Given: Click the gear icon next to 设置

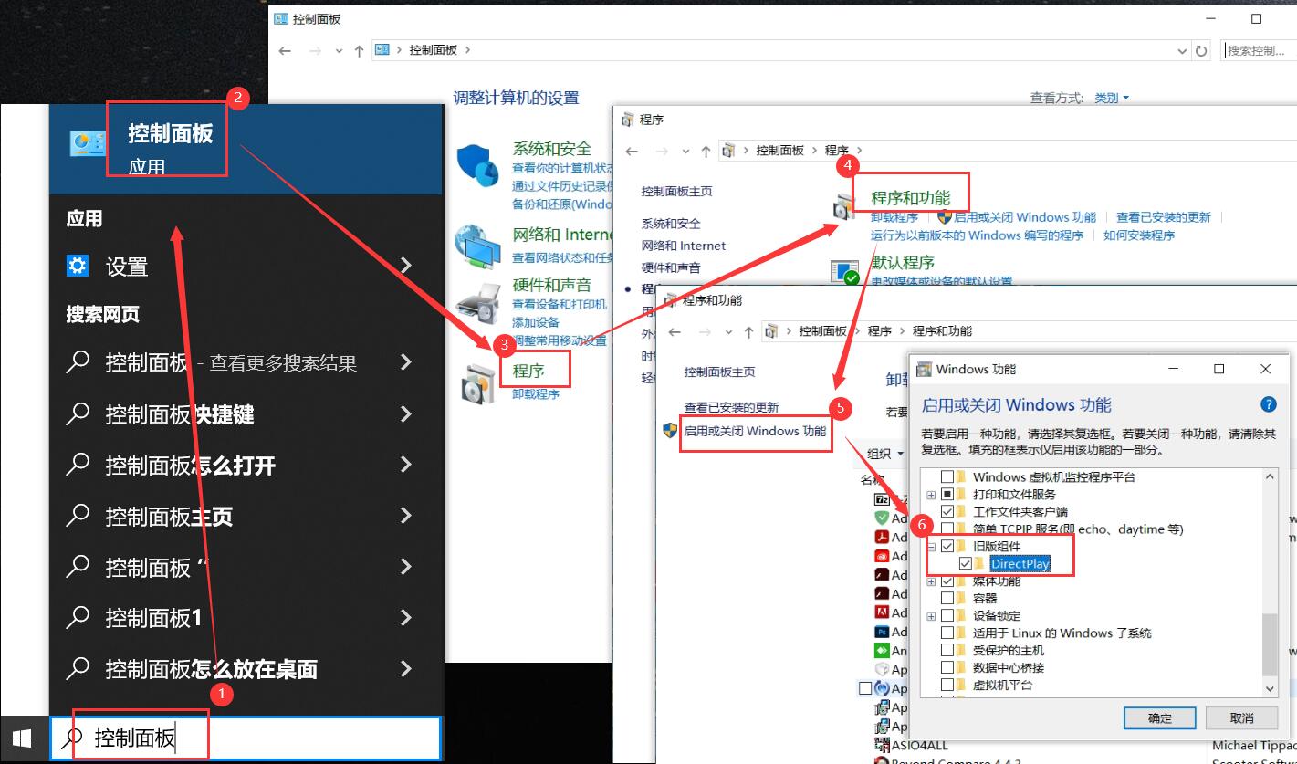Looking at the screenshot, I should (x=78, y=266).
